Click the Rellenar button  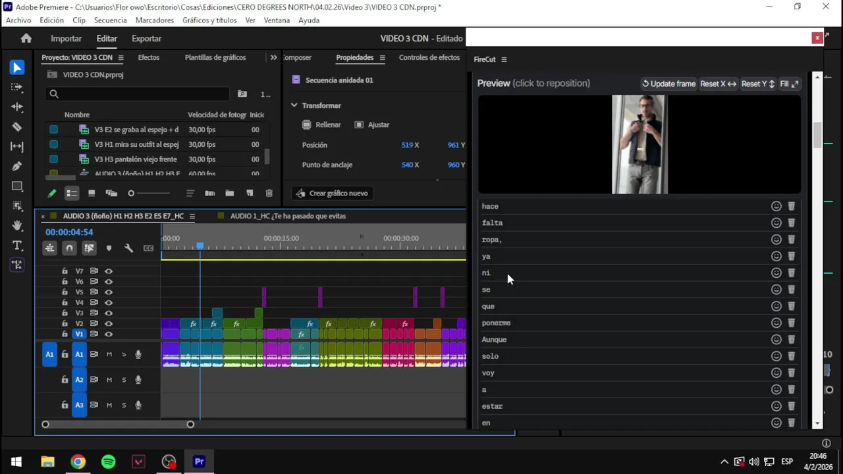(321, 124)
